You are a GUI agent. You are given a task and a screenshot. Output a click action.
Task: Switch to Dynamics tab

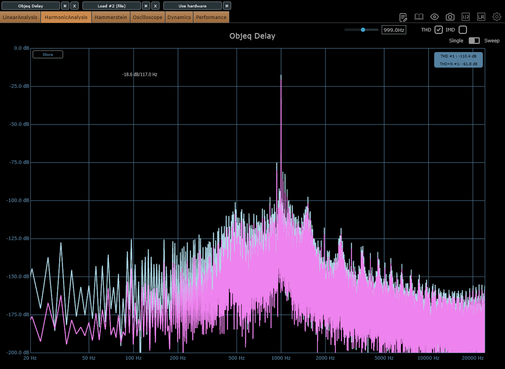click(179, 17)
